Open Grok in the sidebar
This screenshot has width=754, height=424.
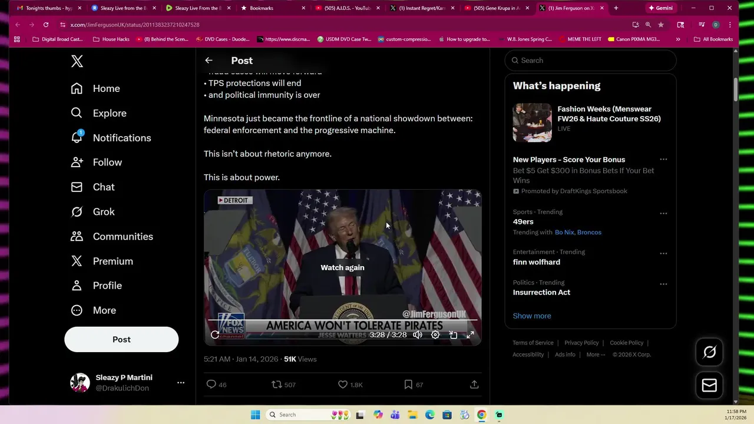coord(92,212)
